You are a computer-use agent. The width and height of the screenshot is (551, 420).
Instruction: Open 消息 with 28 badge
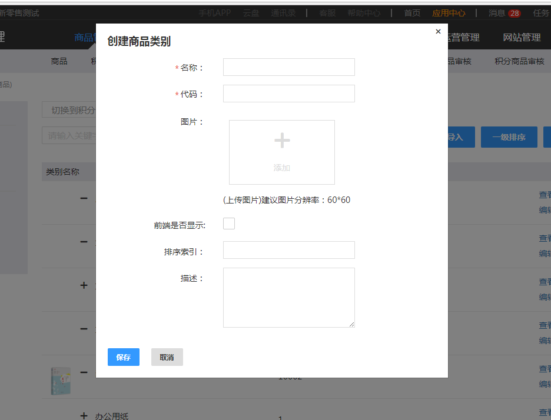504,13
